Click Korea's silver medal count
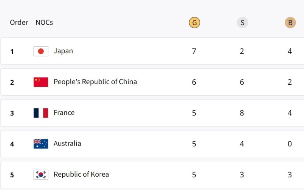Image resolution: width=304 pixels, height=190 pixels. (242, 175)
